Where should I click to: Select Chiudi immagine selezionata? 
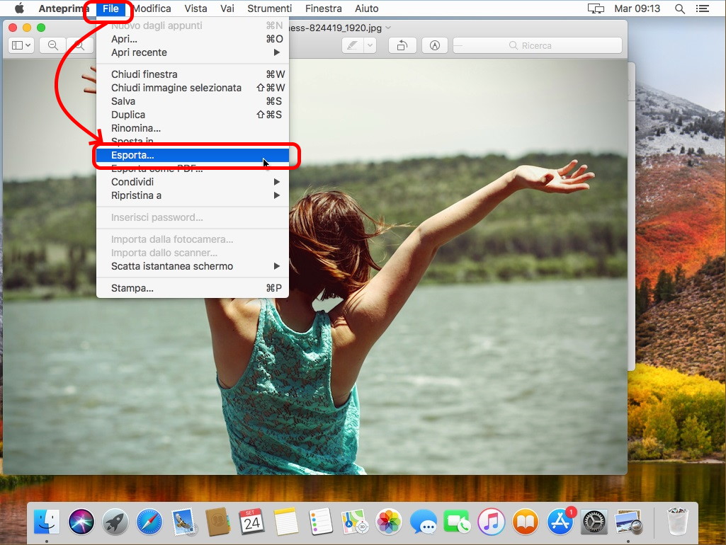point(193,88)
